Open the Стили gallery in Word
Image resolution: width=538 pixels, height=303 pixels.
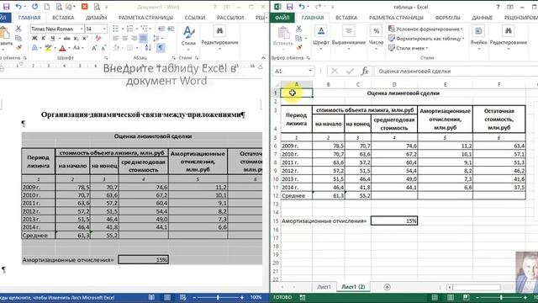[188, 37]
